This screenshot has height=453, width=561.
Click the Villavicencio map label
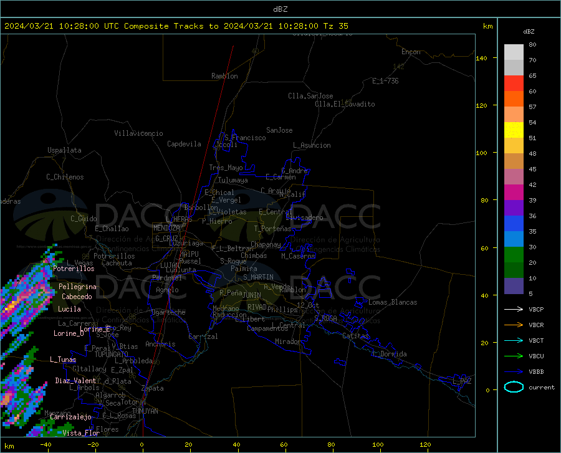coord(138,133)
